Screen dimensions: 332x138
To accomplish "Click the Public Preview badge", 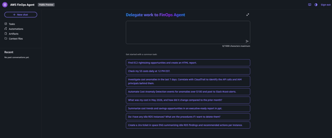I will tap(46, 5).
